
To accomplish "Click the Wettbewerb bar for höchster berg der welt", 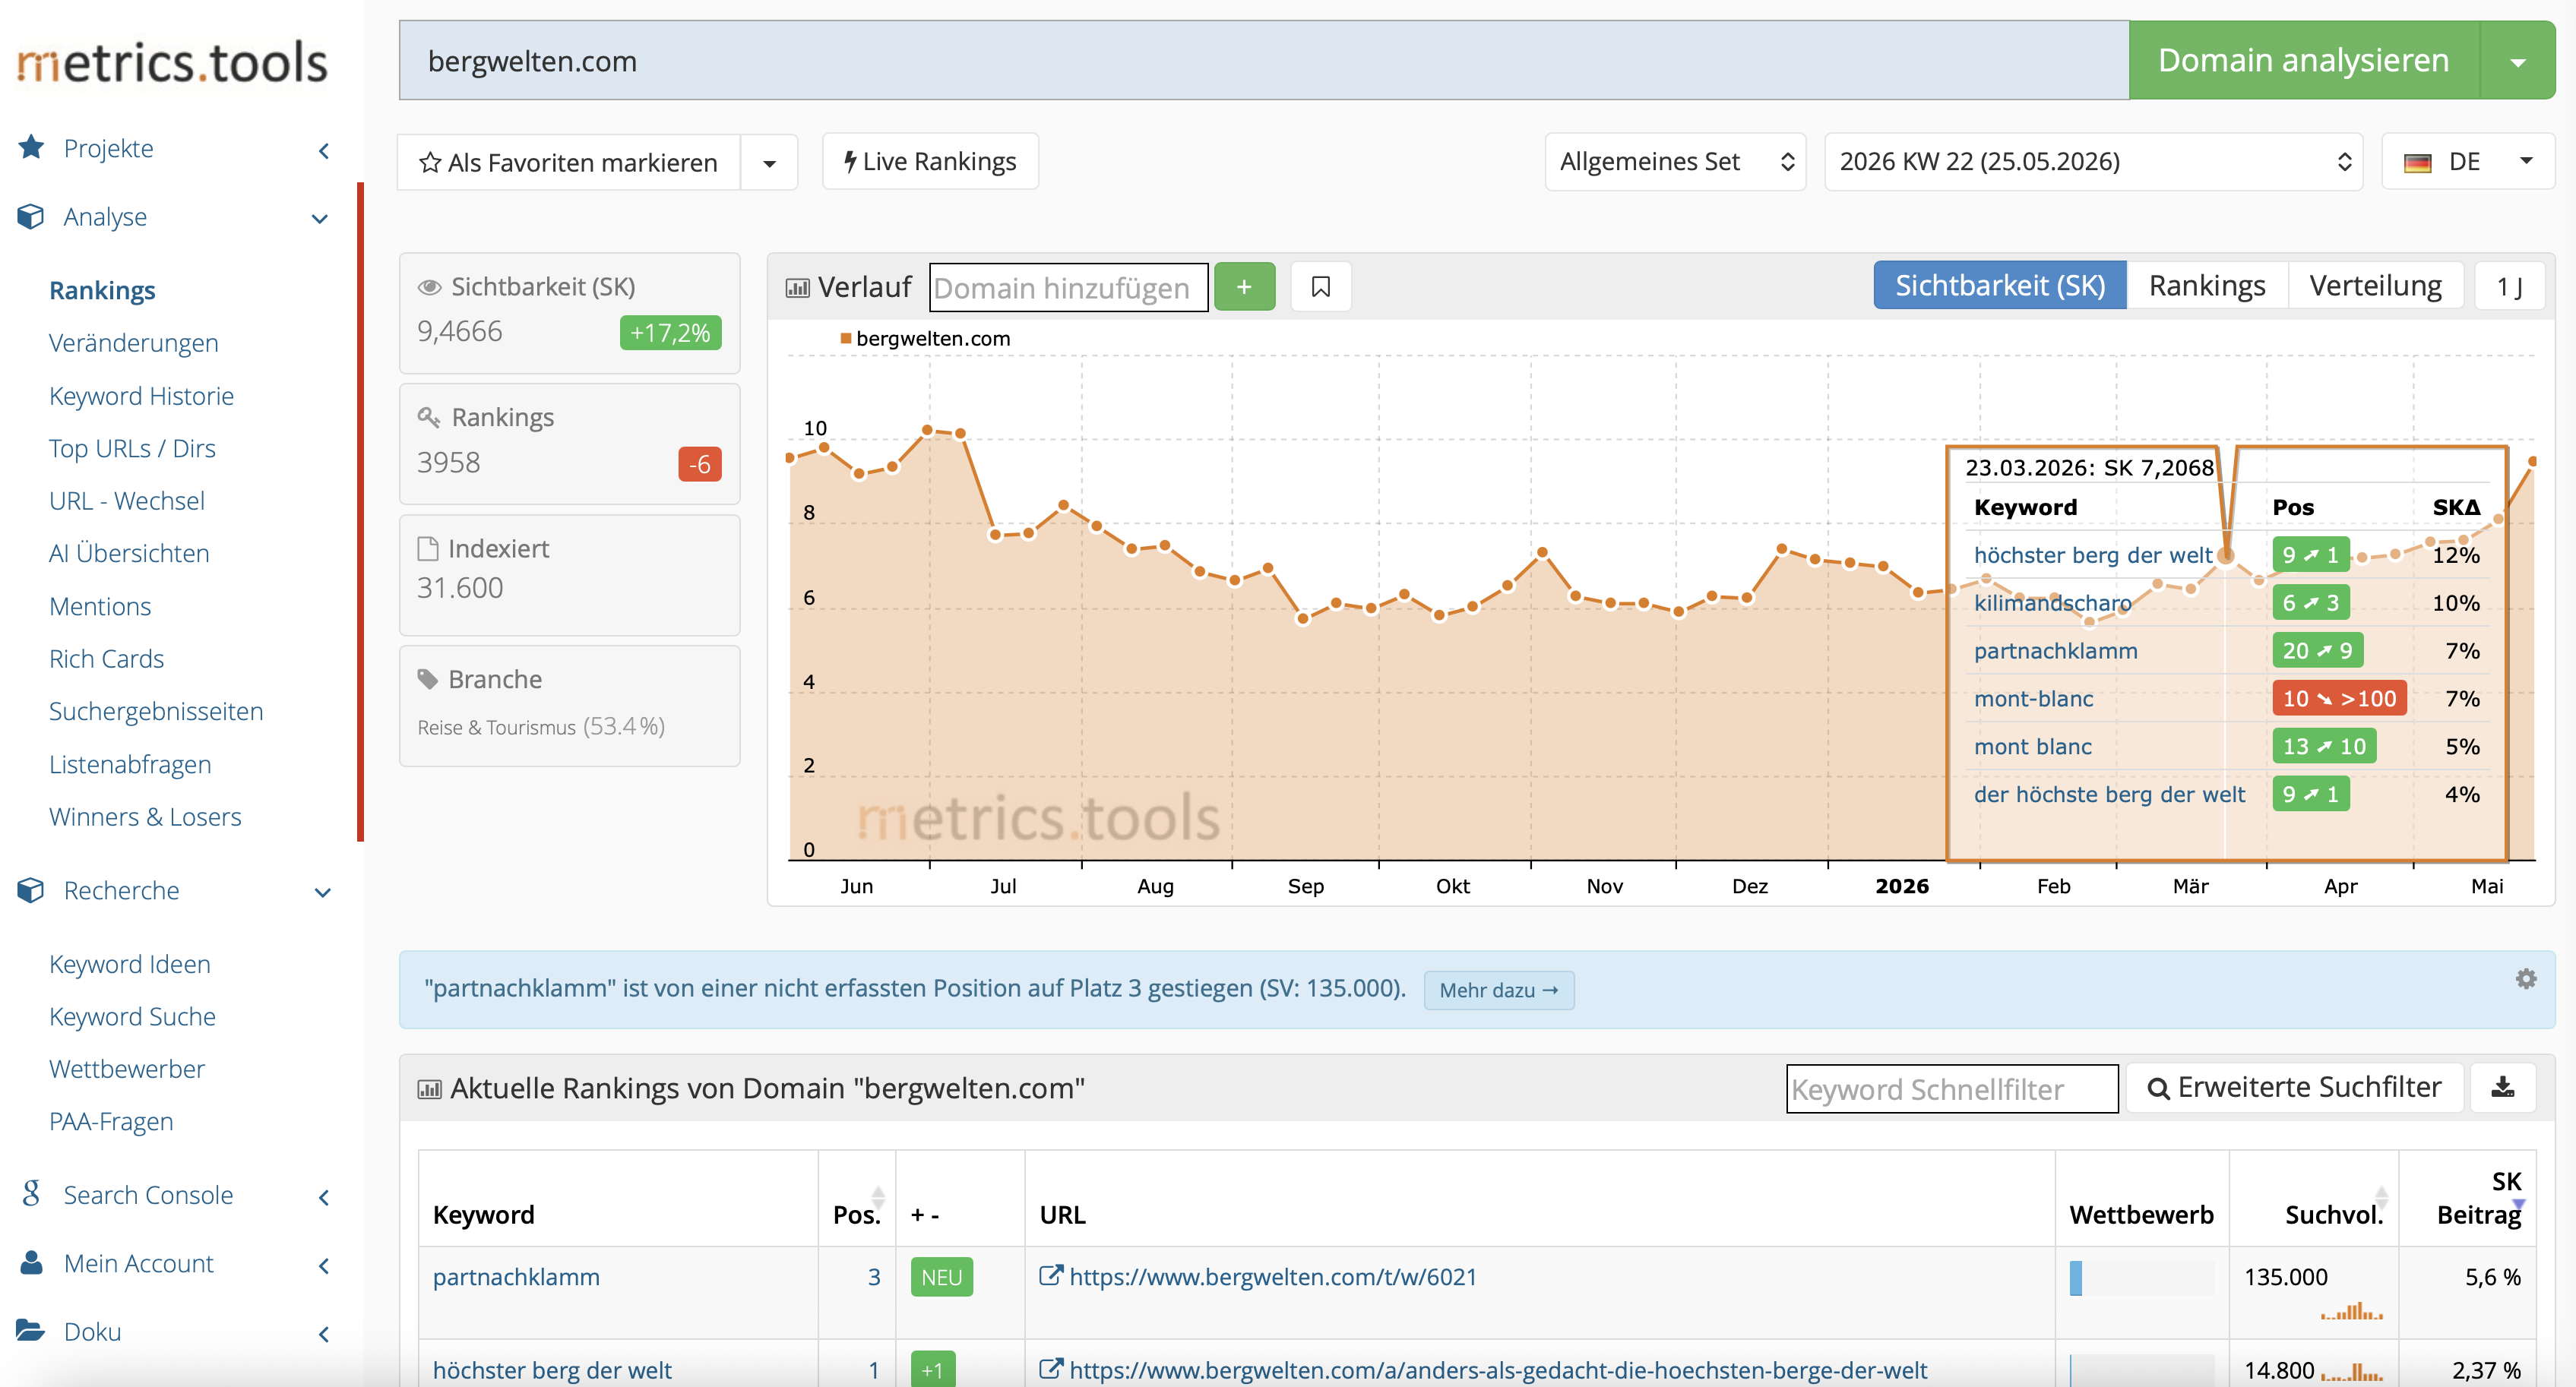I will tap(2141, 1370).
